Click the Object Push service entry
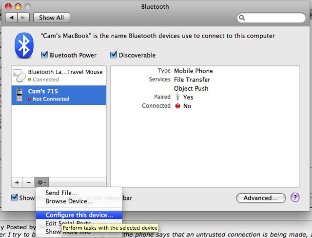312x238 pixels. point(191,88)
